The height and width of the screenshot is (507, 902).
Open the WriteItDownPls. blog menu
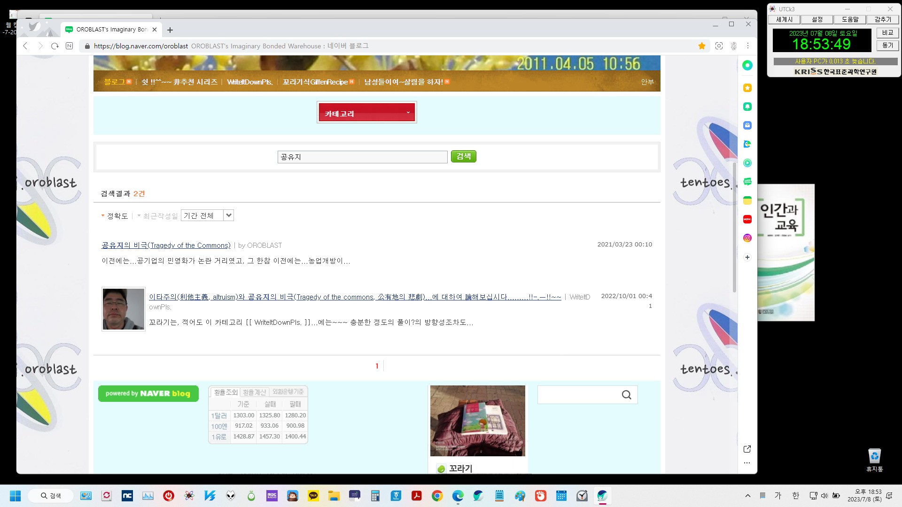pos(249,82)
